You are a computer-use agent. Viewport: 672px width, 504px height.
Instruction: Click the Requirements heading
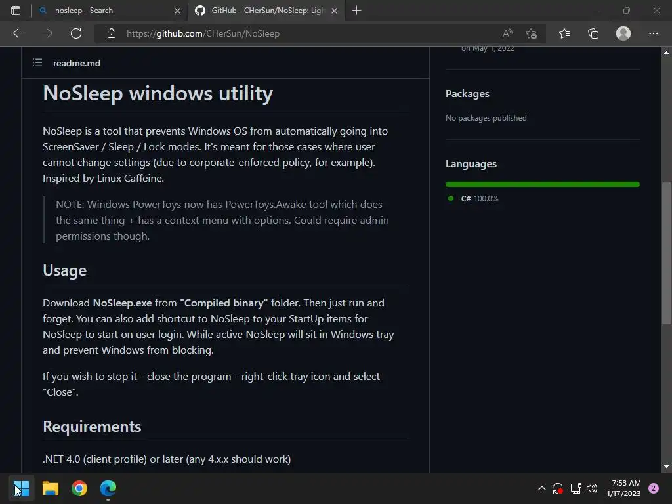coord(92,427)
